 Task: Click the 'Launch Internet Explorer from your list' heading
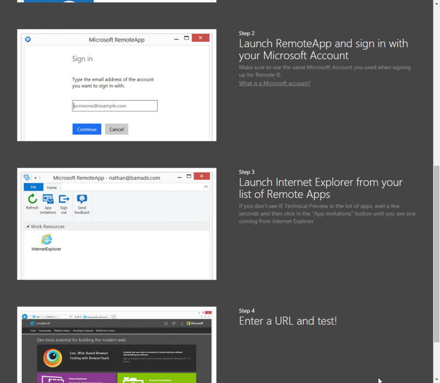click(321, 188)
